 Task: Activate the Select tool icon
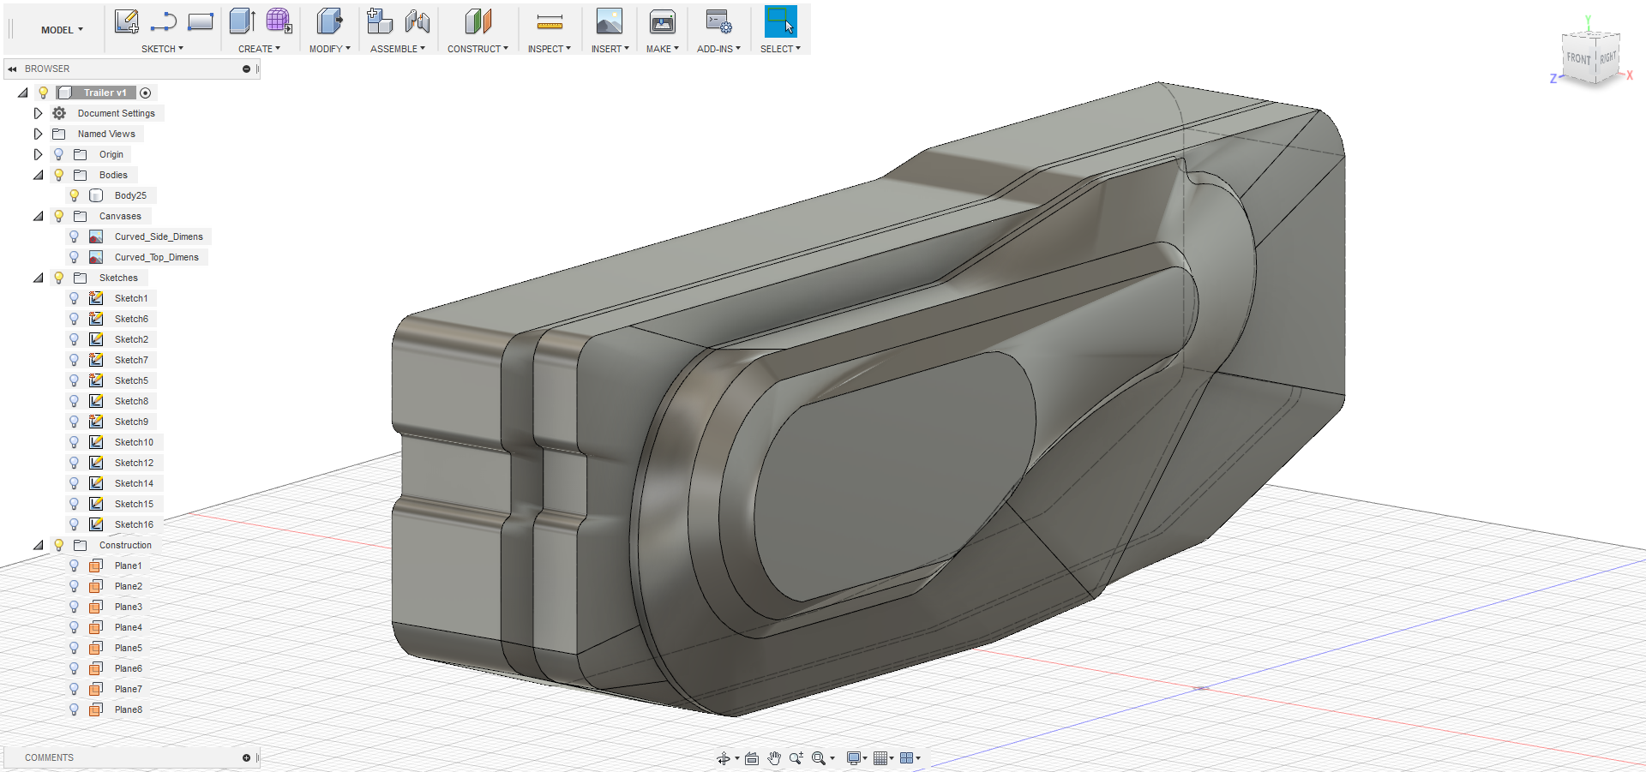(780, 21)
